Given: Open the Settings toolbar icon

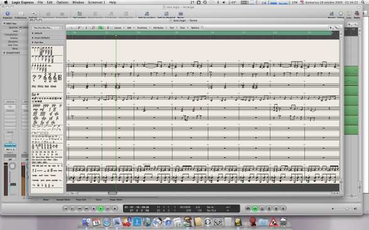Looking at the screenshot, I should point(33,14).
